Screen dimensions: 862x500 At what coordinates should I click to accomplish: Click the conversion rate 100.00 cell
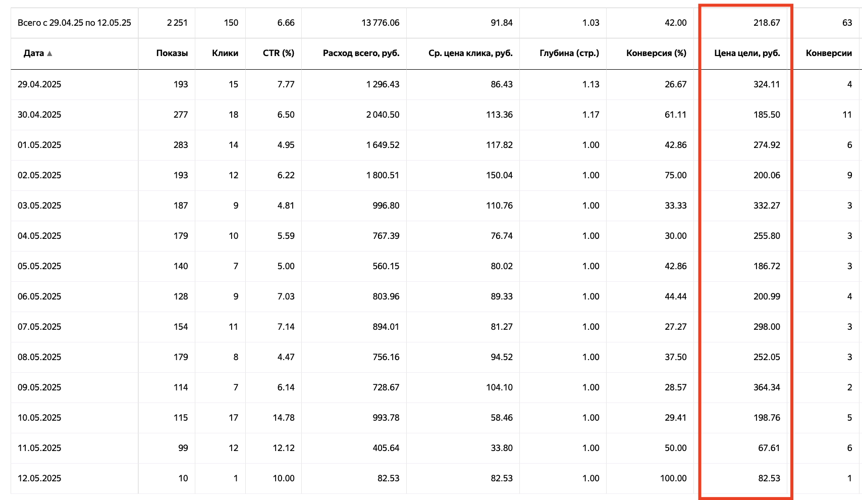tap(673, 478)
